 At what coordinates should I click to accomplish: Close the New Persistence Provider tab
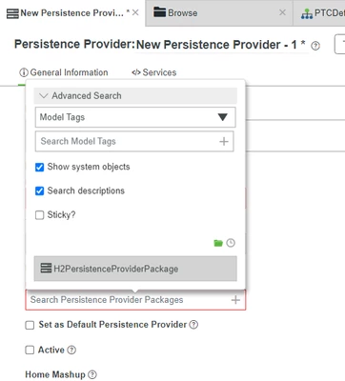(x=135, y=12)
